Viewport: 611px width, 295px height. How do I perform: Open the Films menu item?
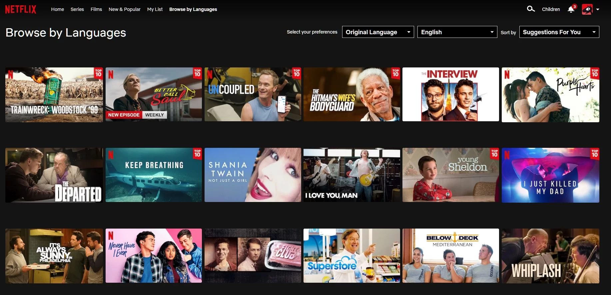(x=96, y=9)
